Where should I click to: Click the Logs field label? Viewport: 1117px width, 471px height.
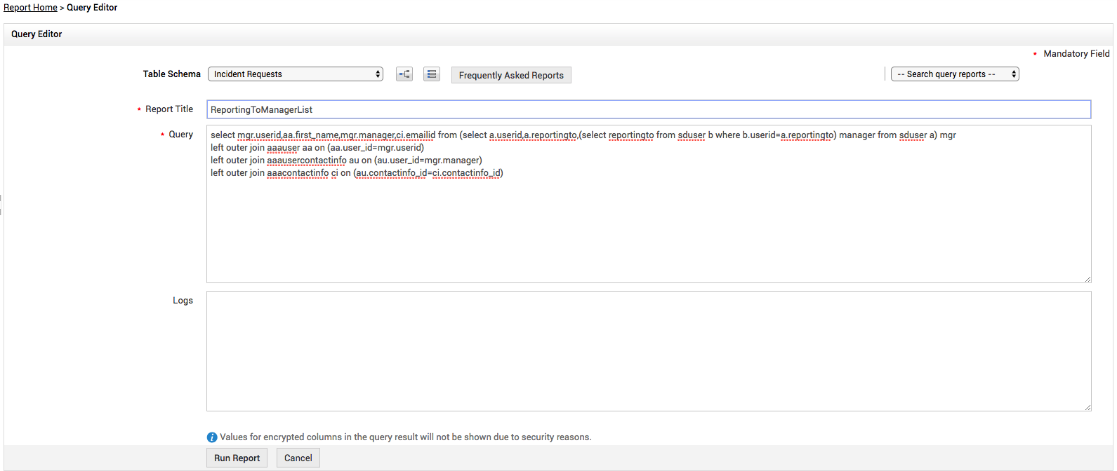[183, 300]
